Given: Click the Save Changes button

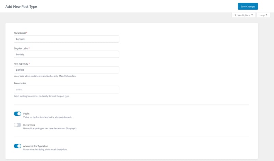Looking at the screenshot, I should (x=248, y=6).
